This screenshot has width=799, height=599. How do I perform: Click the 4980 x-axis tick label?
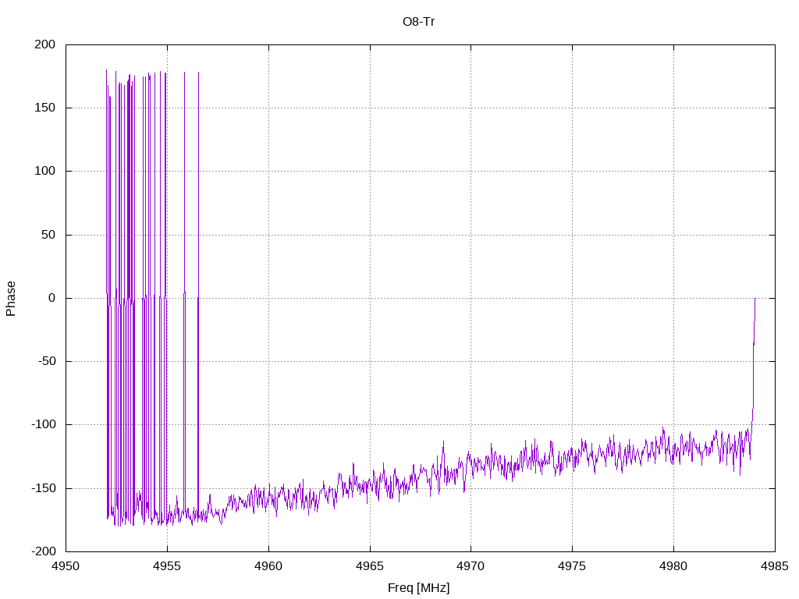tap(673, 566)
